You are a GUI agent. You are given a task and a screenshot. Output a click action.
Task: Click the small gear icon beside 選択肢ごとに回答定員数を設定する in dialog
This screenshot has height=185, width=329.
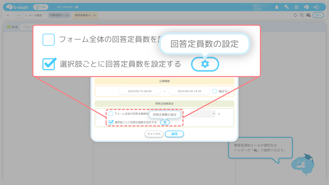(x=165, y=122)
